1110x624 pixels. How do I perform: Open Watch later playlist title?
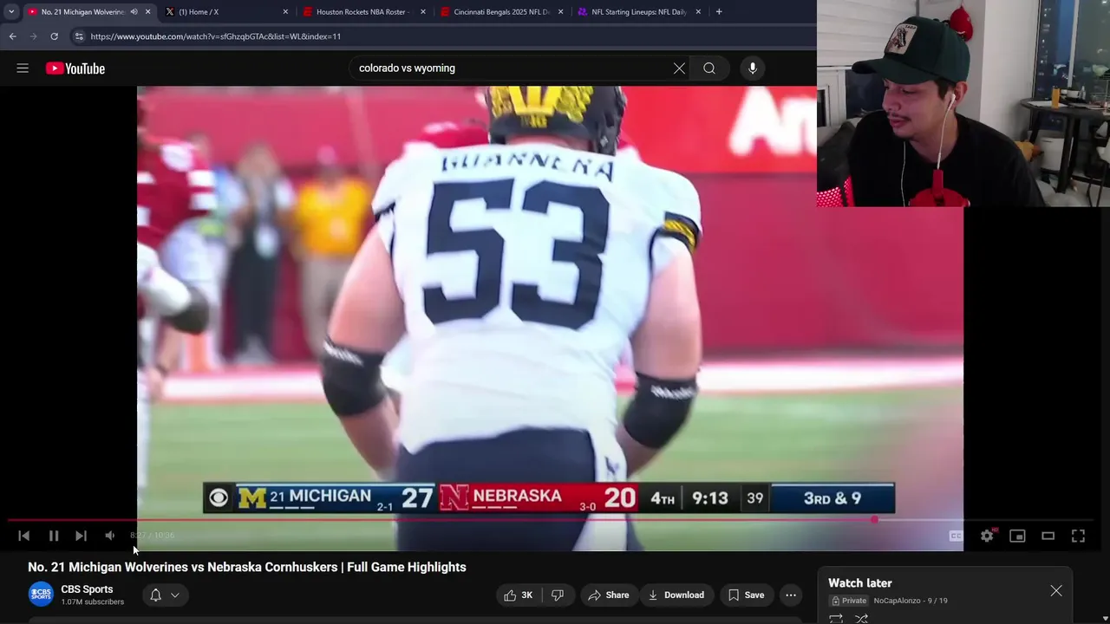pyautogui.click(x=860, y=583)
